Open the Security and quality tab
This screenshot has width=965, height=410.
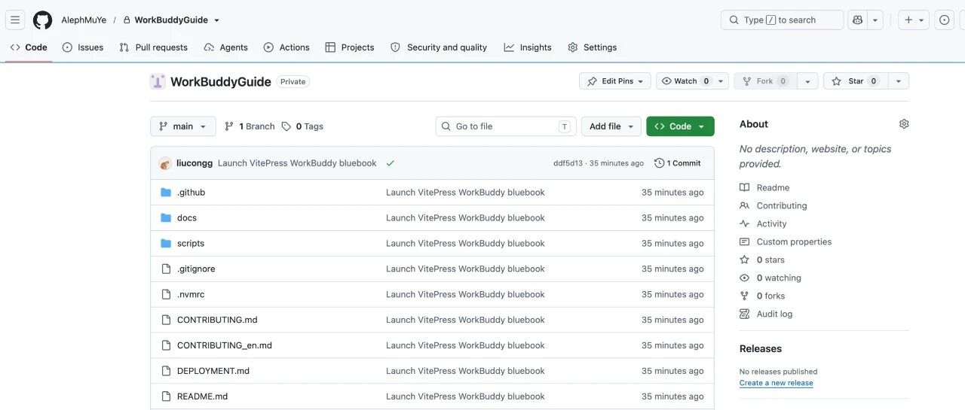pos(439,47)
